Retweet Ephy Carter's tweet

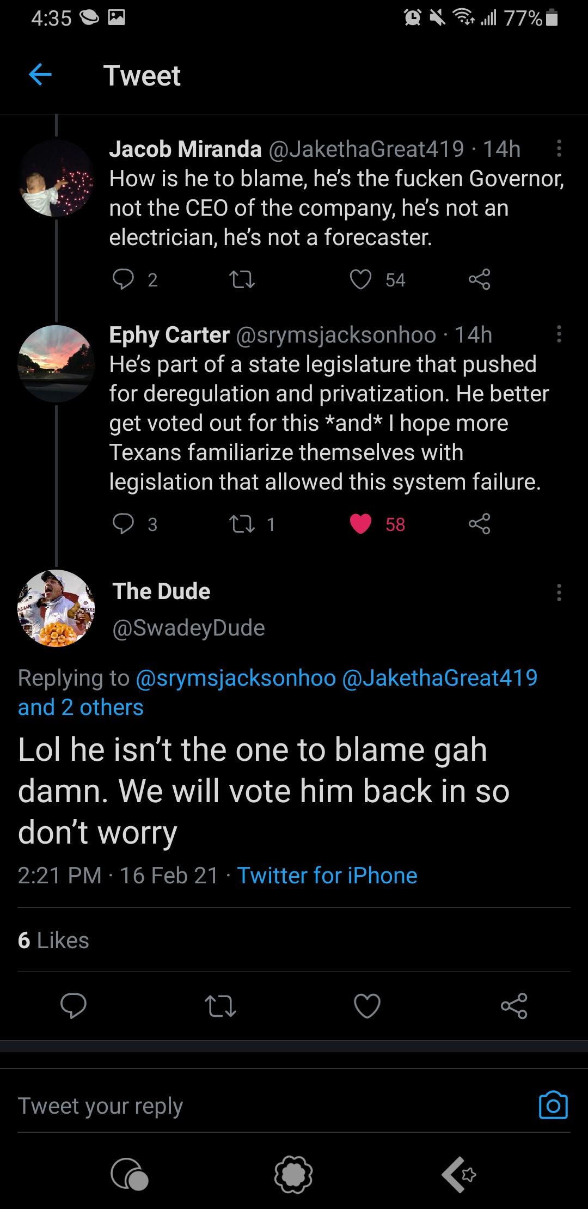[242, 524]
